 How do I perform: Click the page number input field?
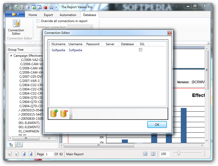(x=49, y=154)
